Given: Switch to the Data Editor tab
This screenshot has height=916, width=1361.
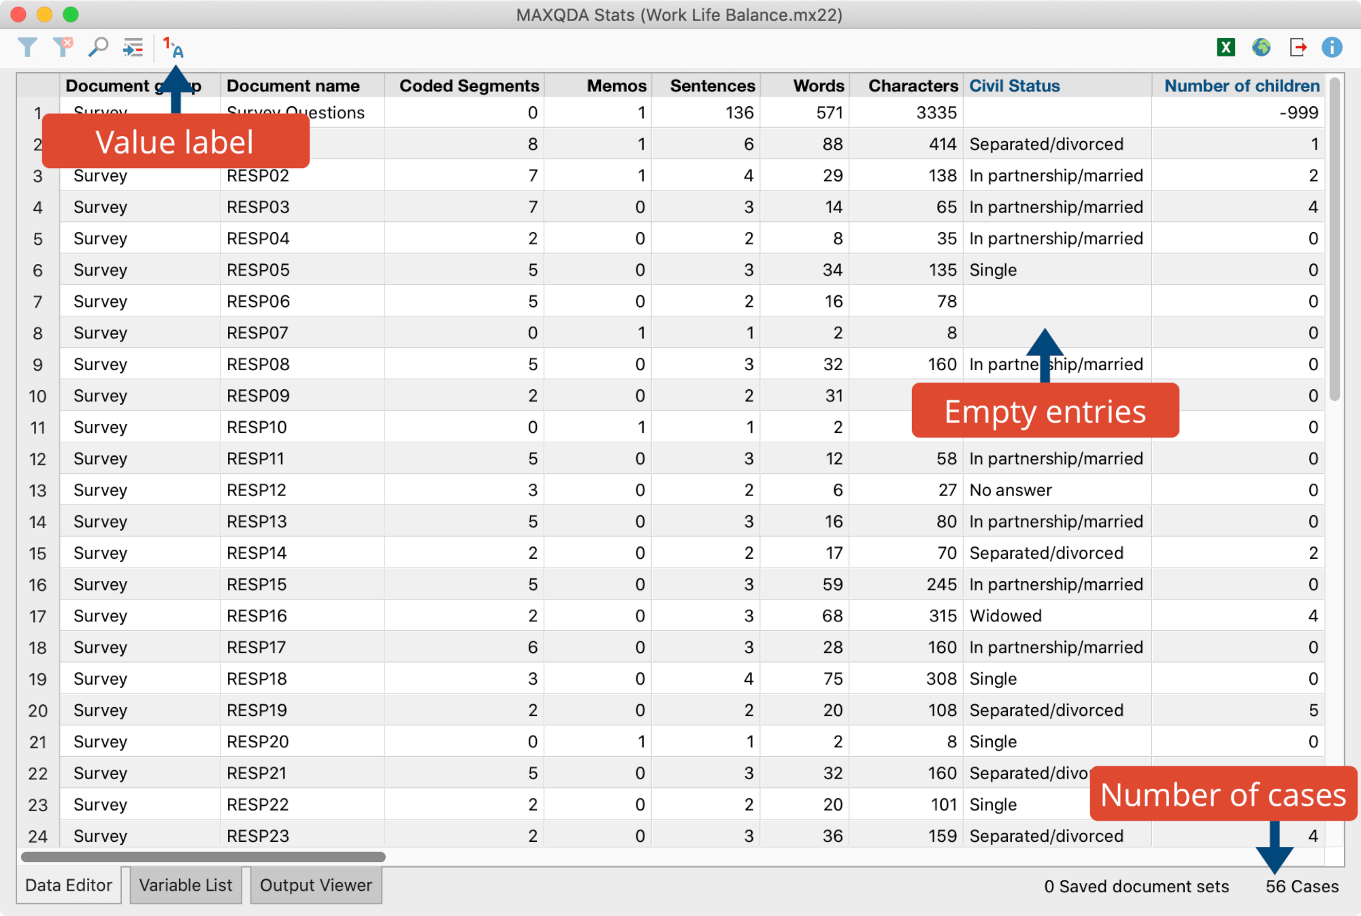Looking at the screenshot, I should pos(69,885).
